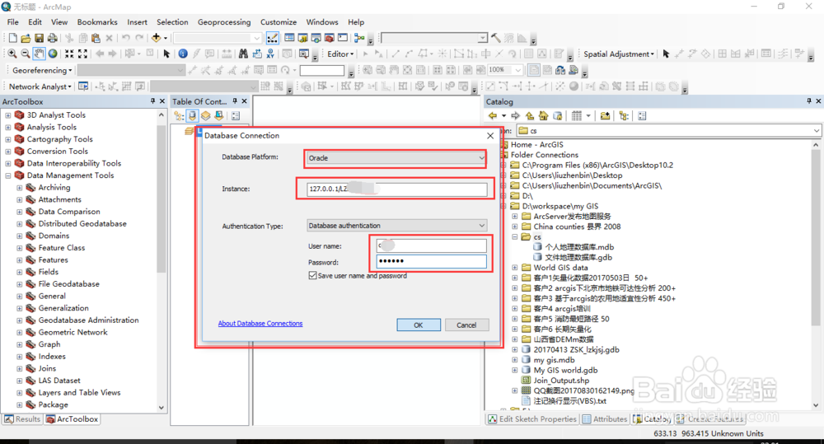Choose the Select Elements arrow tool
This screenshot has width=824, height=444.
[x=166, y=54]
